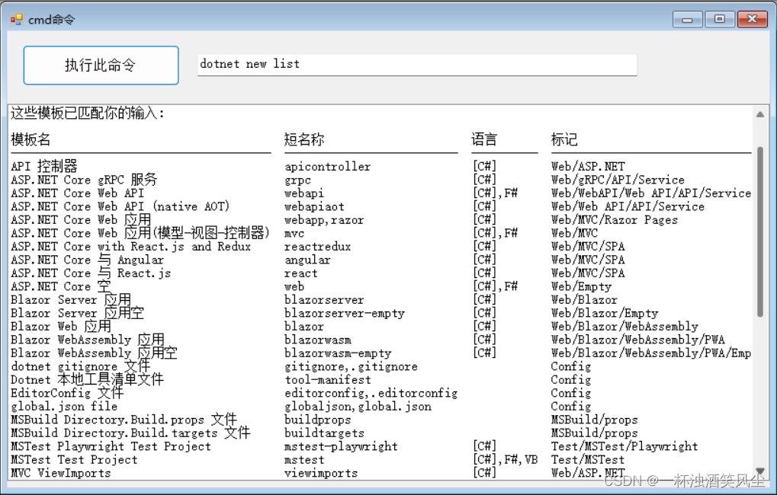The image size is (777, 495).
Task: Click 'Dotnet 本地工具清单文件' template name
Action: tap(87, 380)
